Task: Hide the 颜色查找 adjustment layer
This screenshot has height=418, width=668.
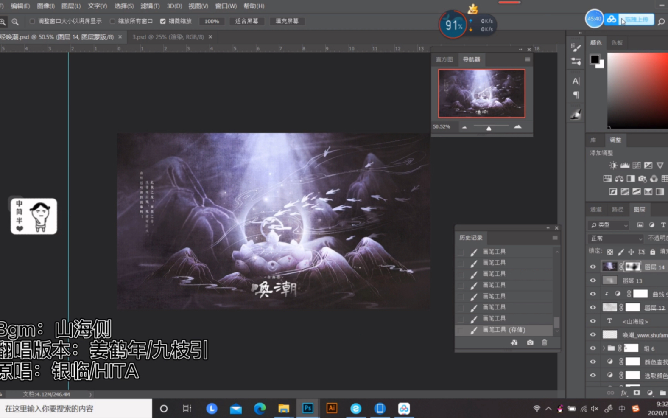Action: click(x=593, y=362)
